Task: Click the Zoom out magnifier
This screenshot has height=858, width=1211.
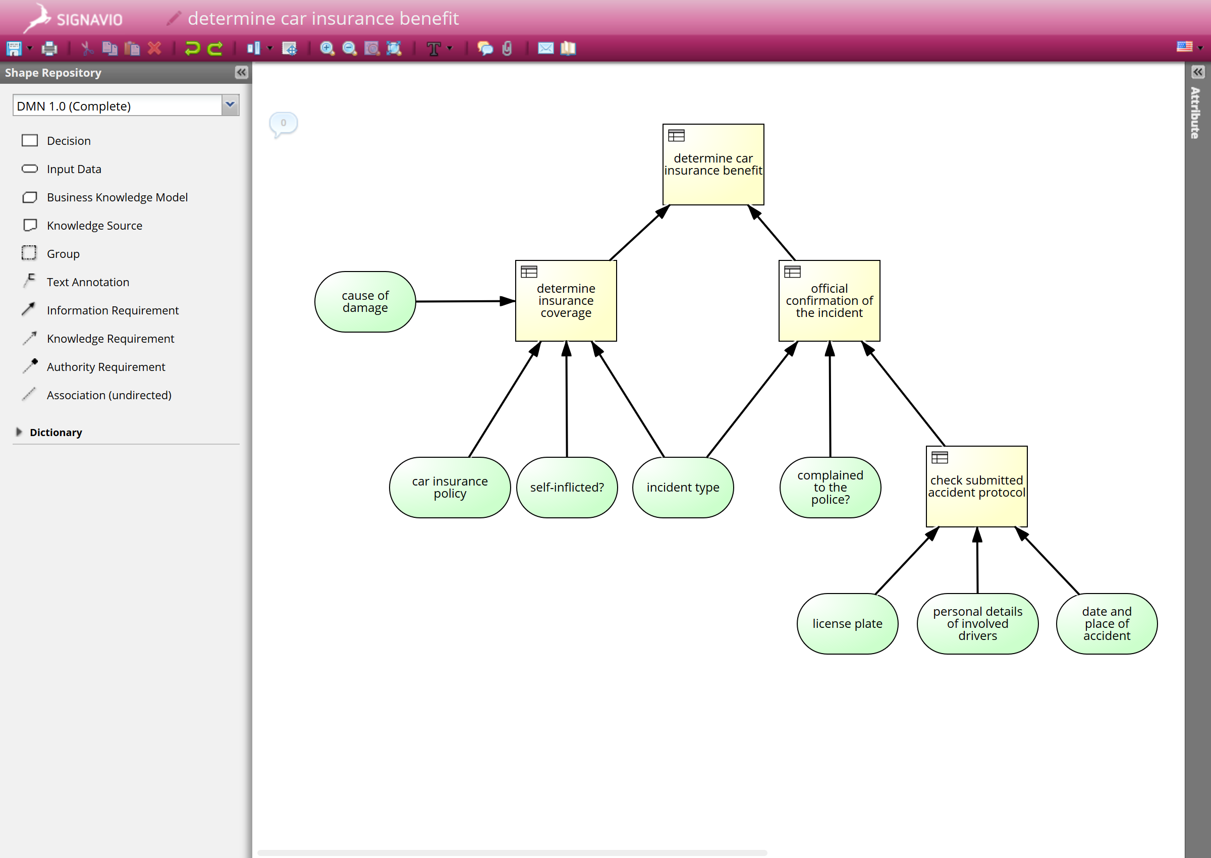Action: click(350, 48)
